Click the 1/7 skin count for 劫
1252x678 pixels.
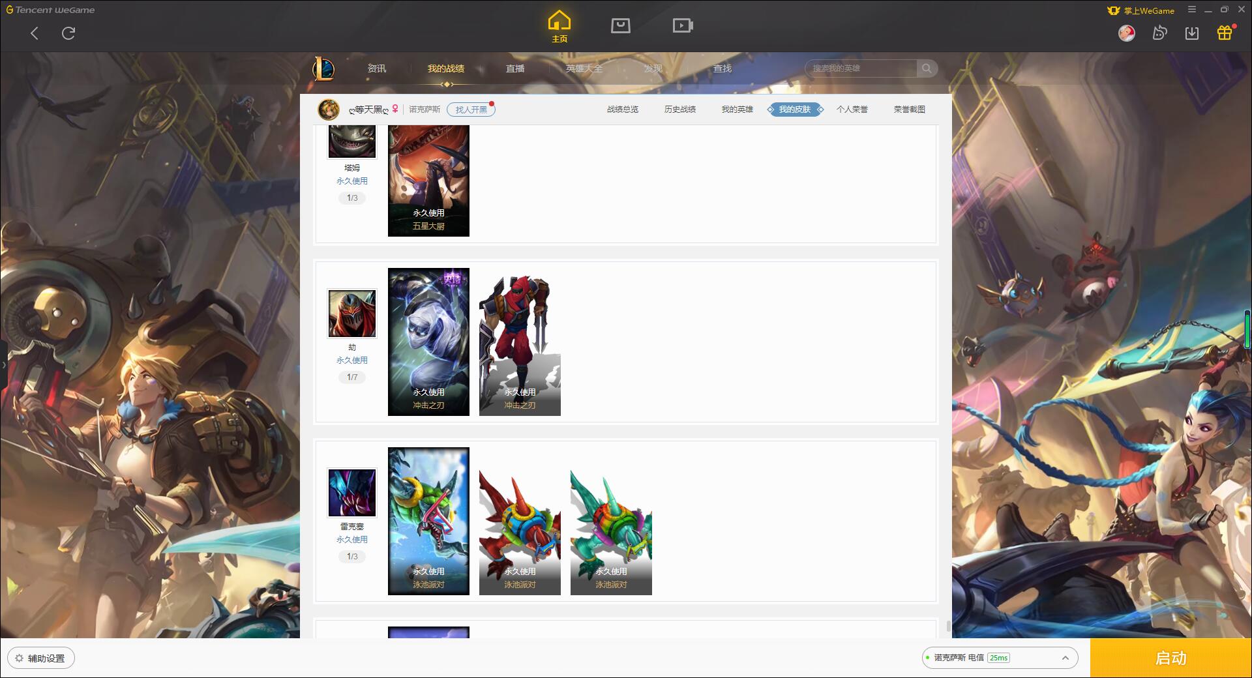352,377
